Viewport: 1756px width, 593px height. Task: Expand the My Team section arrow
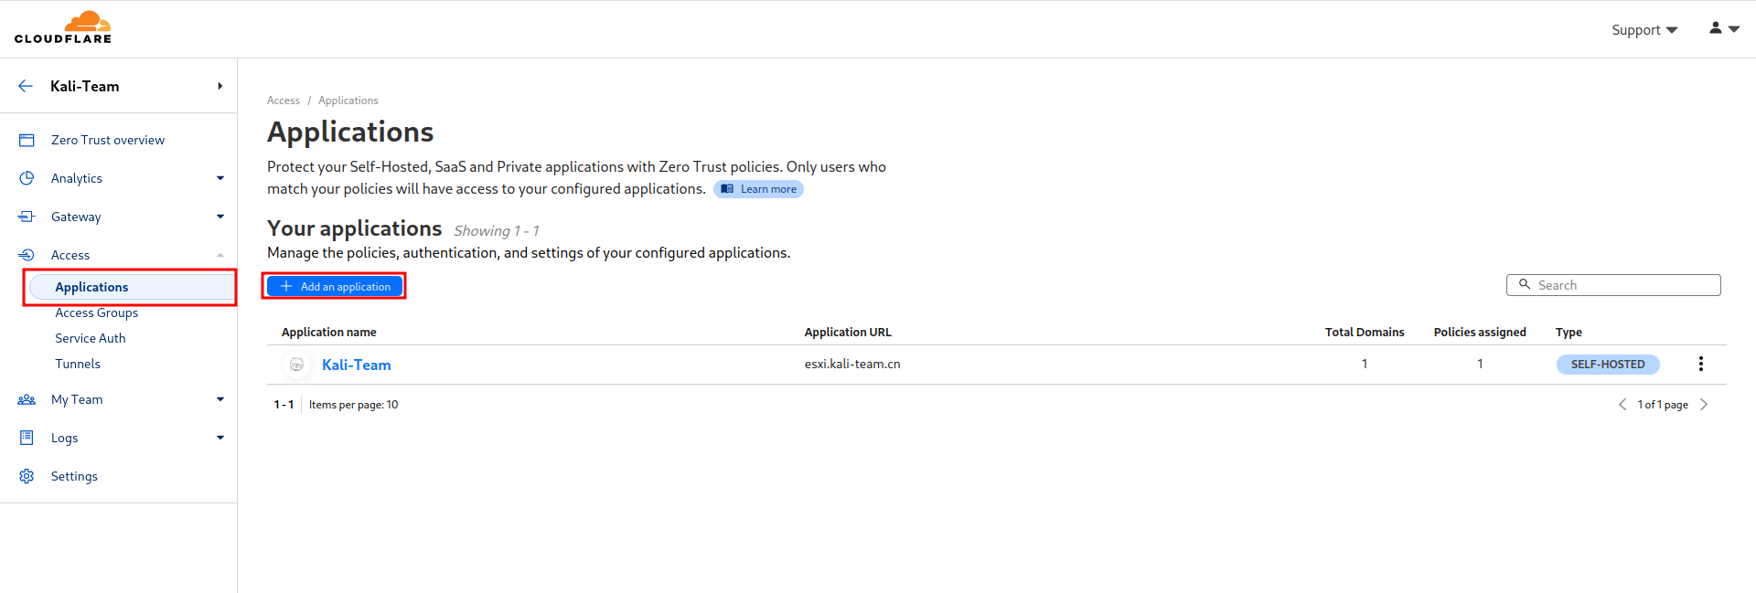(x=220, y=399)
